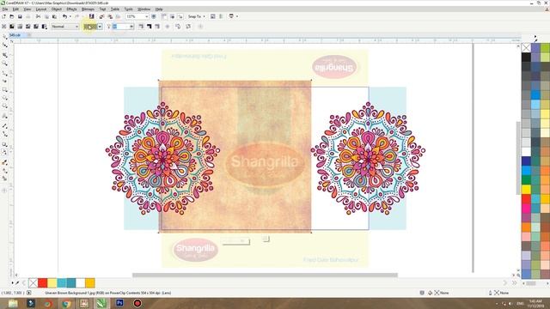Click the New document icon
The image size is (550, 309).
(3, 16)
